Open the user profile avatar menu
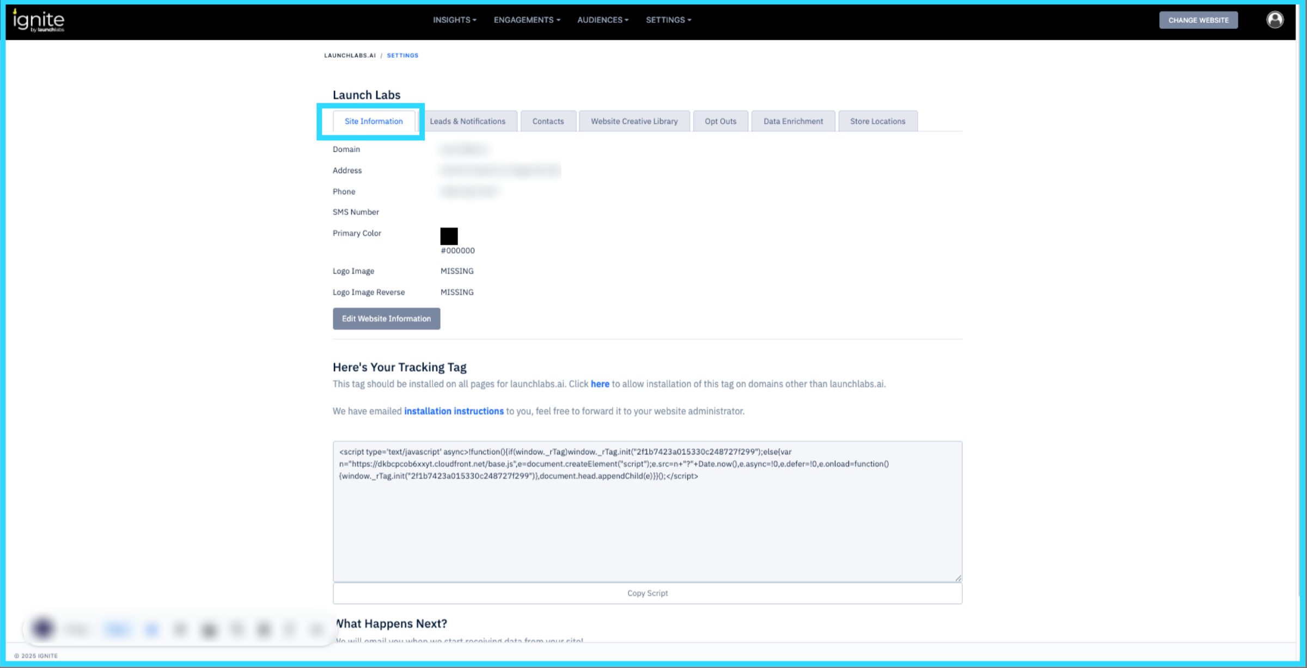The height and width of the screenshot is (668, 1307). (1274, 20)
